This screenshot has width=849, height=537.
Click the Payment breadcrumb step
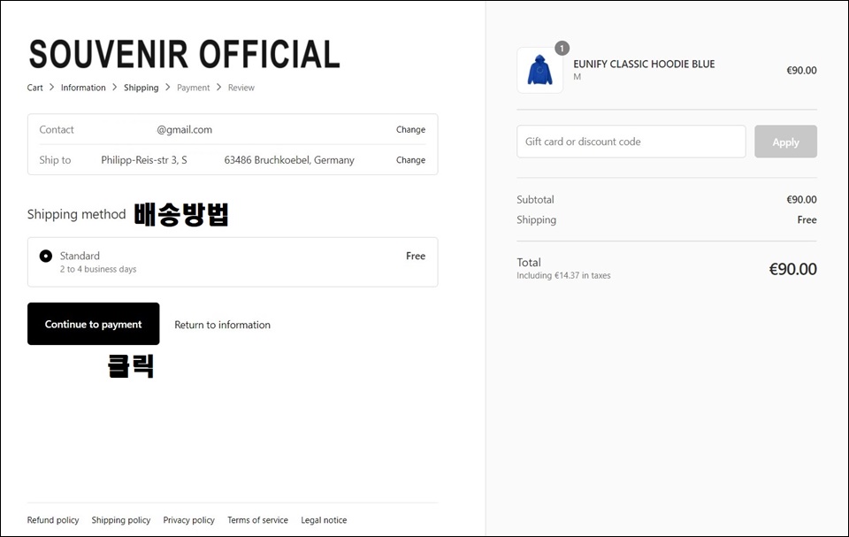click(x=193, y=88)
